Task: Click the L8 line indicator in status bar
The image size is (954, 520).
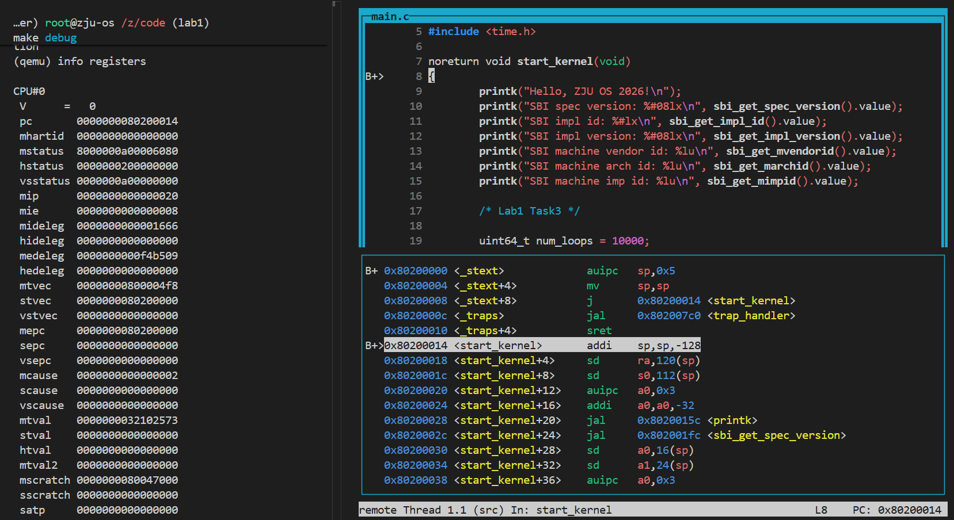Action: (821, 510)
